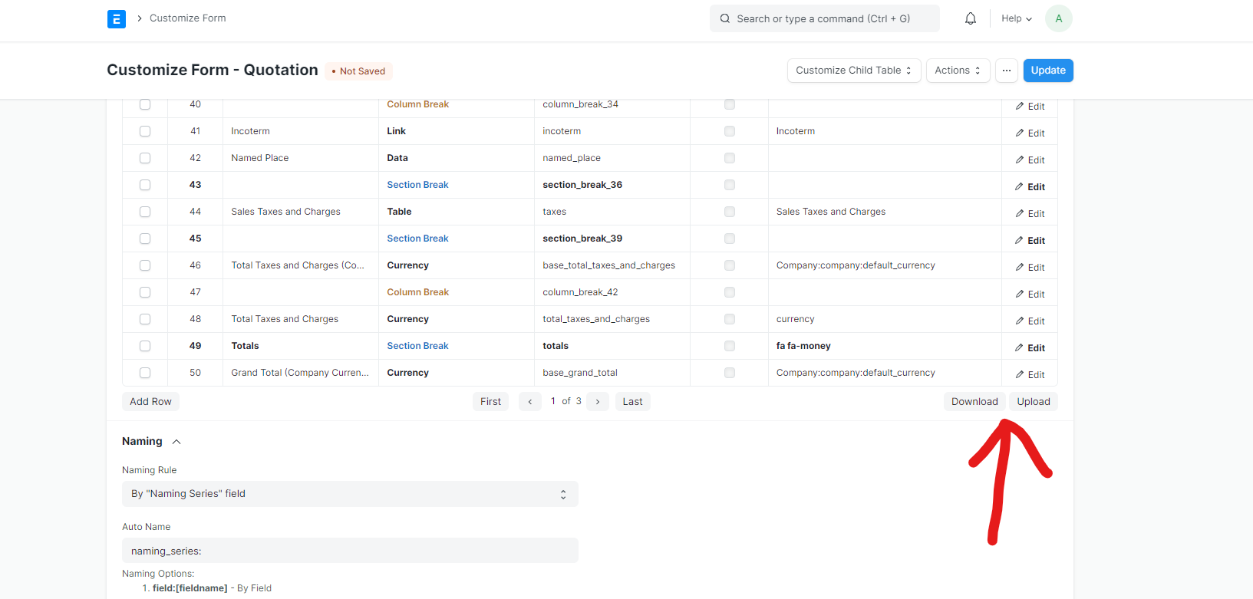Open the three-dot more options menu
The height and width of the screenshot is (599, 1253).
click(x=1007, y=71)
